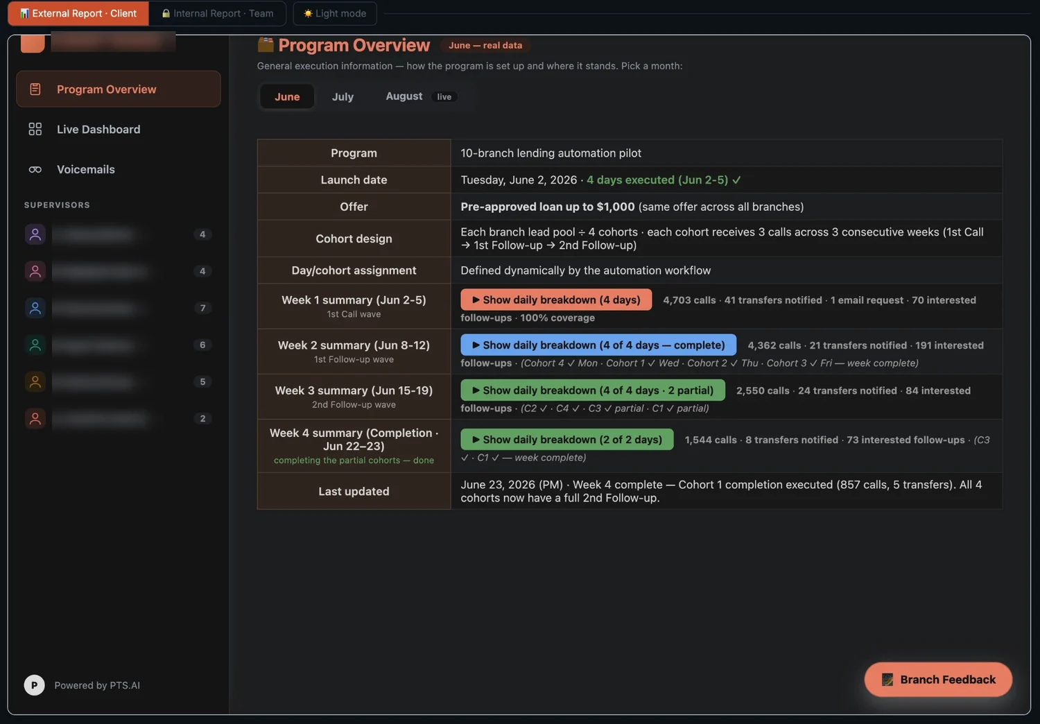Click the "Offer" row label
This screenshot has height=724, width=1040.
(354, 207)
